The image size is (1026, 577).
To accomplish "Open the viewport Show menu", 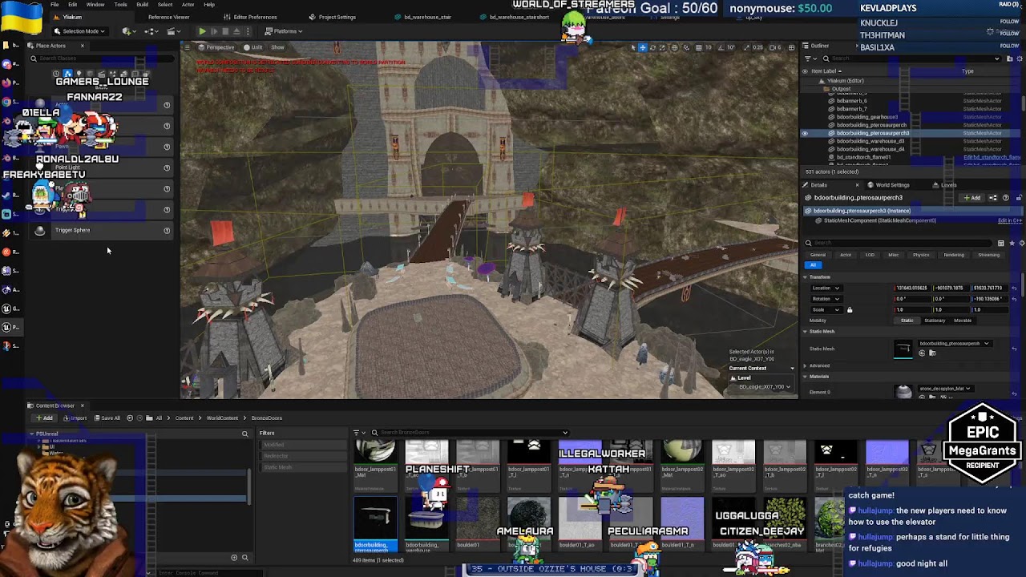I will point(278,47).
